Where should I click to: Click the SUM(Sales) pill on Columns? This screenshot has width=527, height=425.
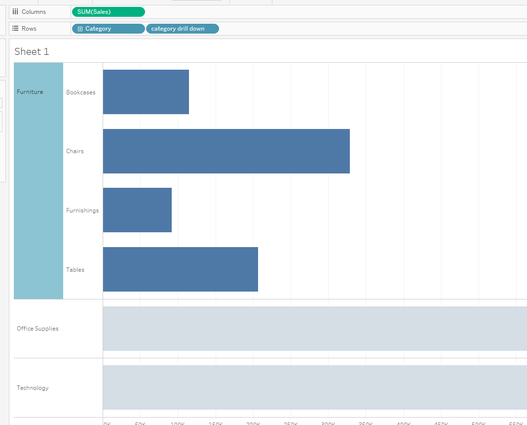tap(108, 12)
